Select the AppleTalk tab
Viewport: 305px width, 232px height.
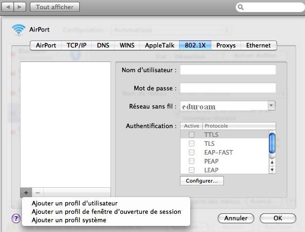pos(159,46)
